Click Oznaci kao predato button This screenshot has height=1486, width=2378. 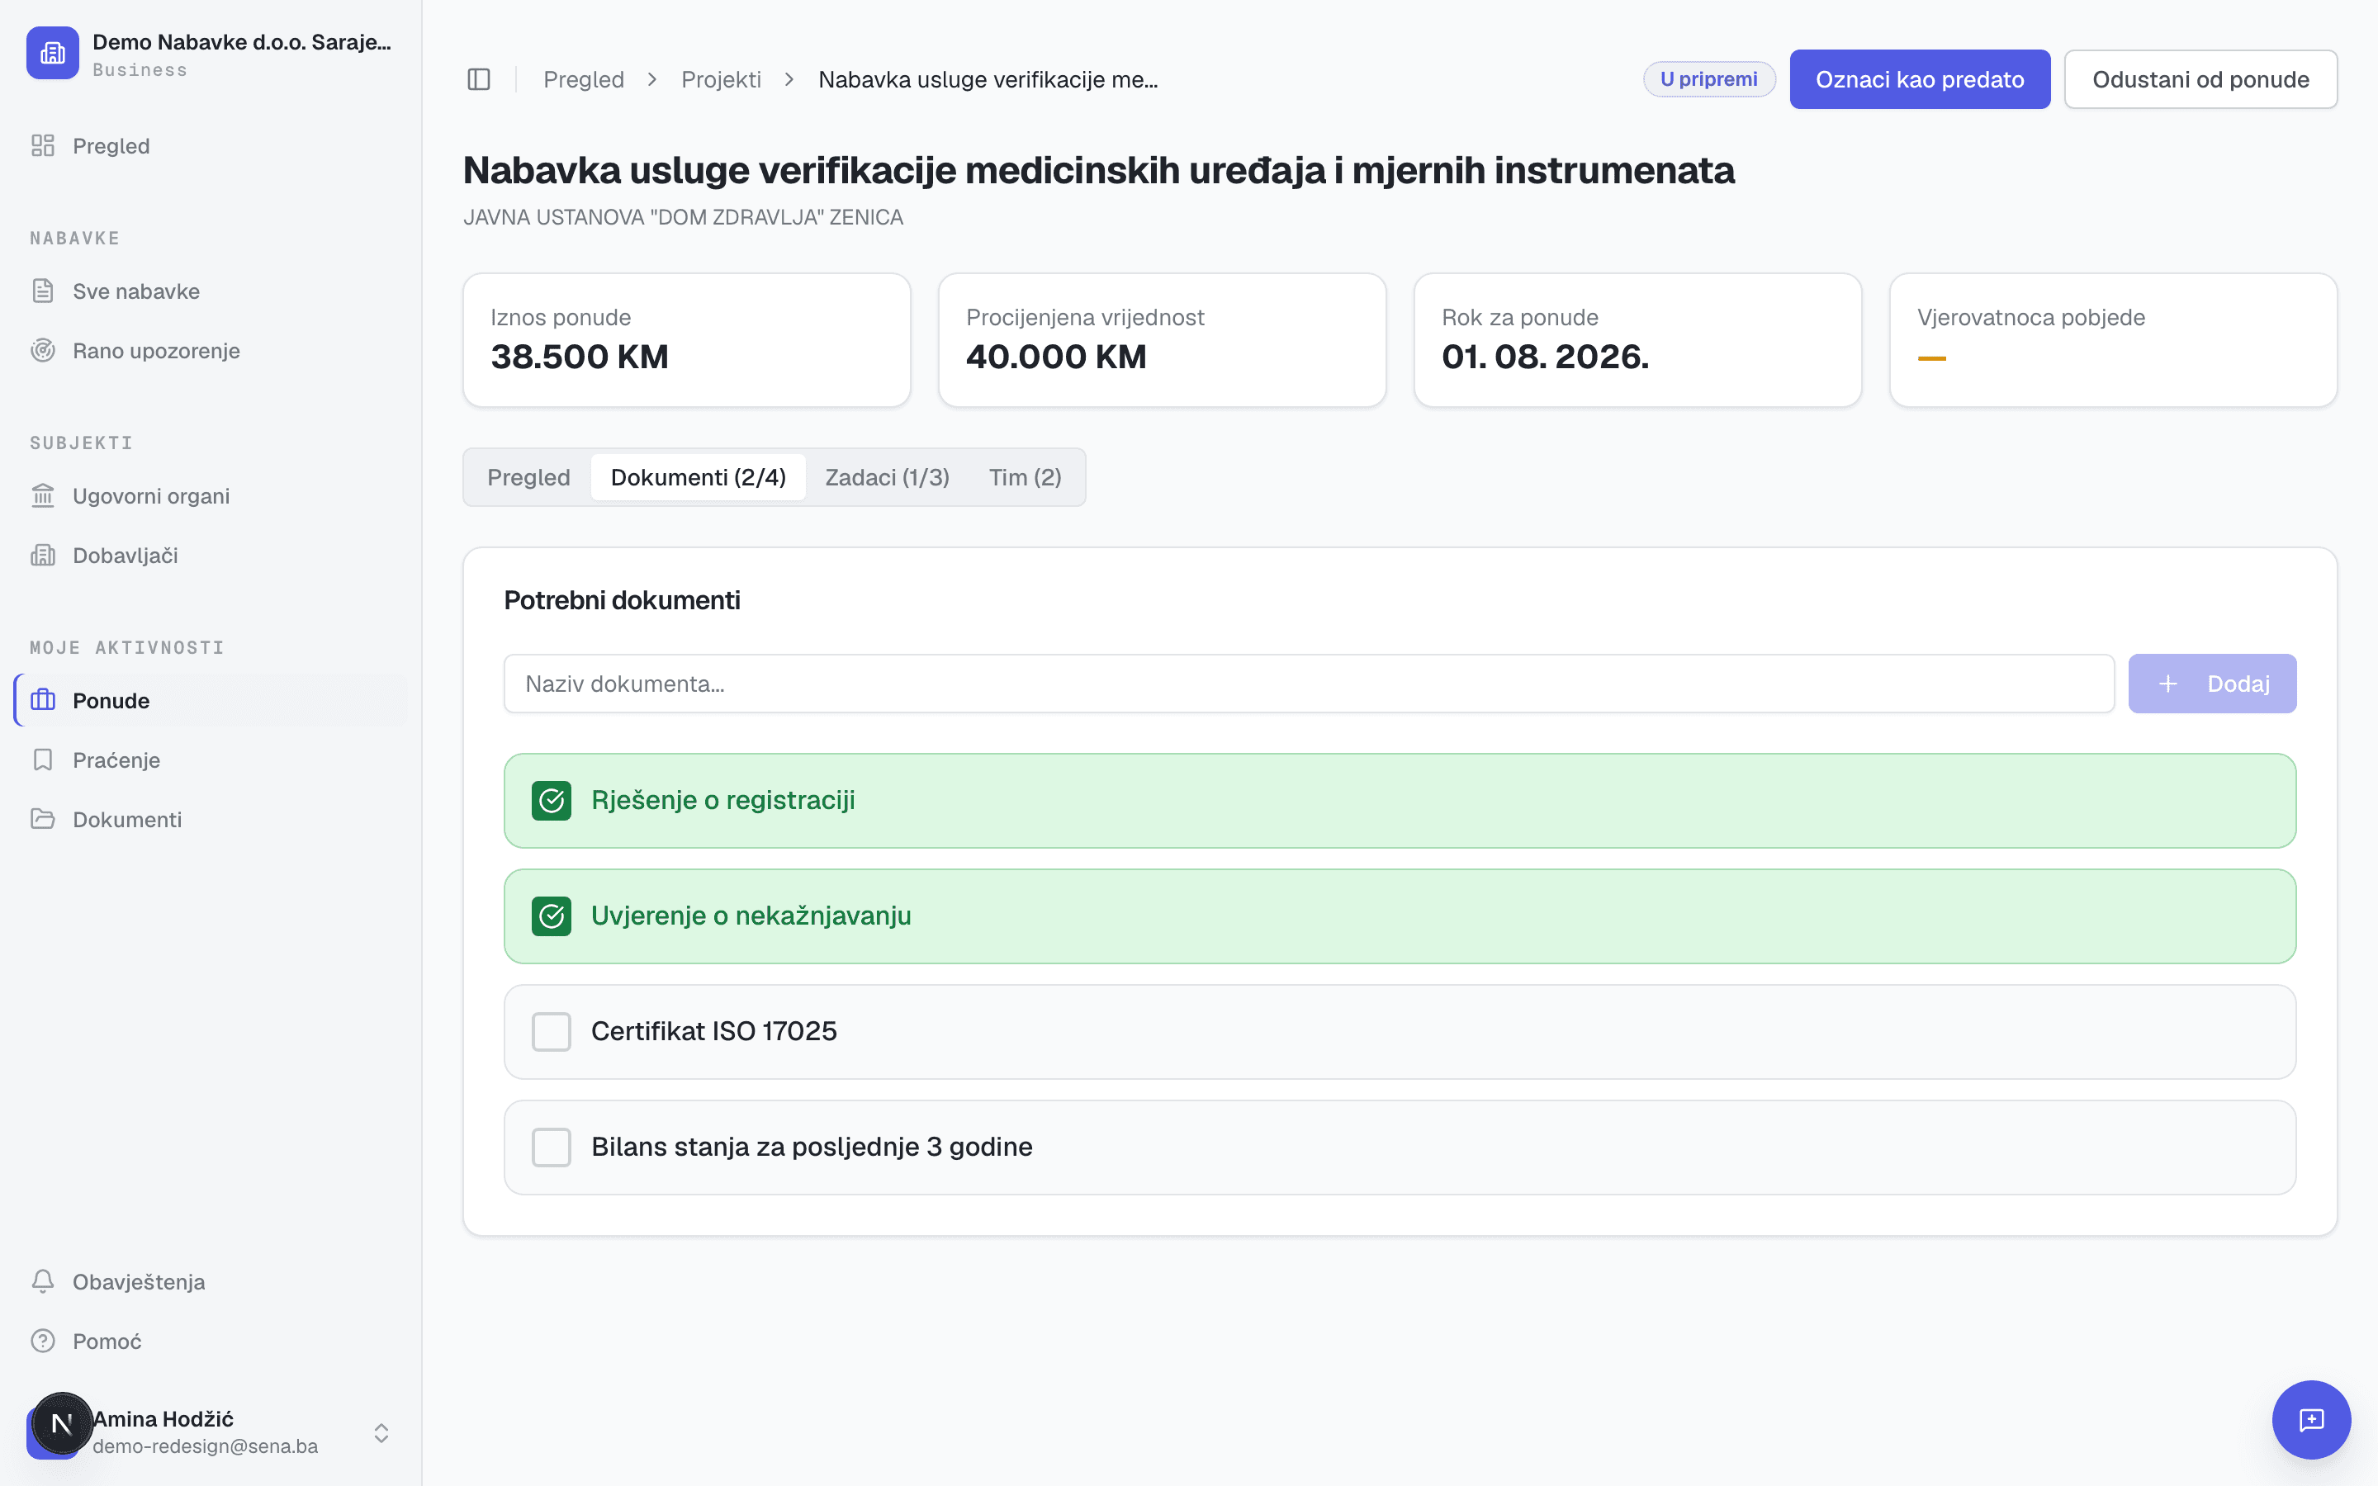click(x=1919, y=79)
